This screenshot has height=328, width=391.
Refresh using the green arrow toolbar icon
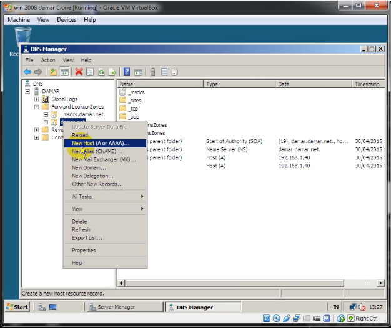[101, 72]
